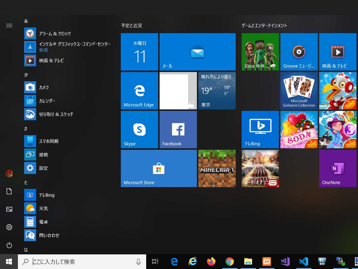The image size is (358, 269).
Task: Open the Microsoft Edge tile
Action: point(139,91)
